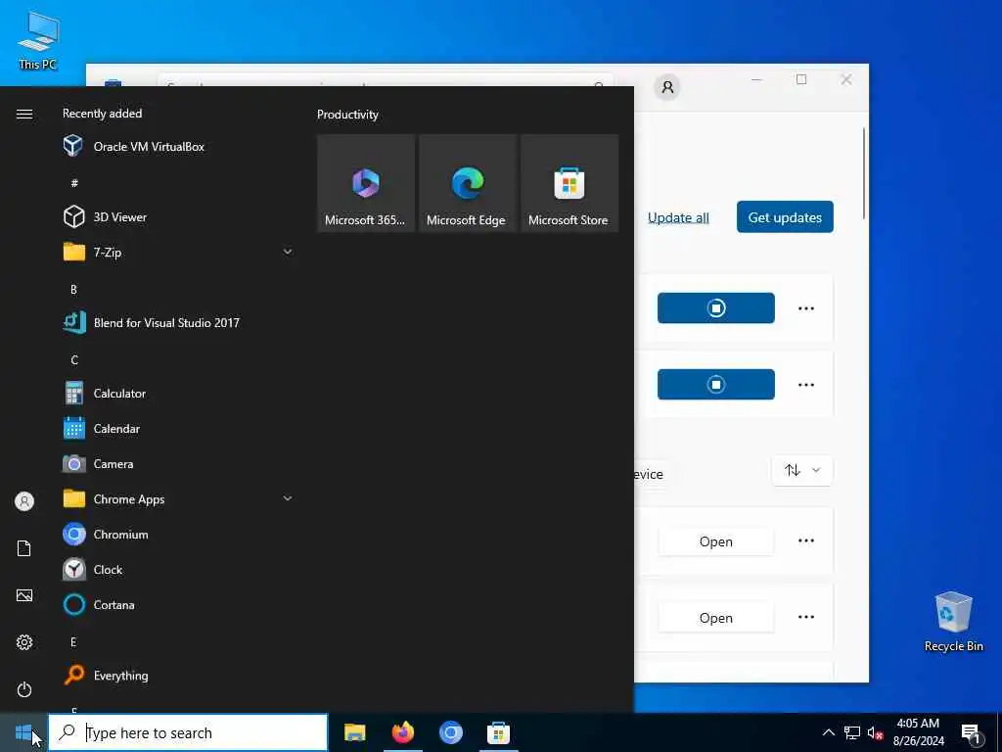
Task: Launch Clock app
Action: [x=178, y=569]
